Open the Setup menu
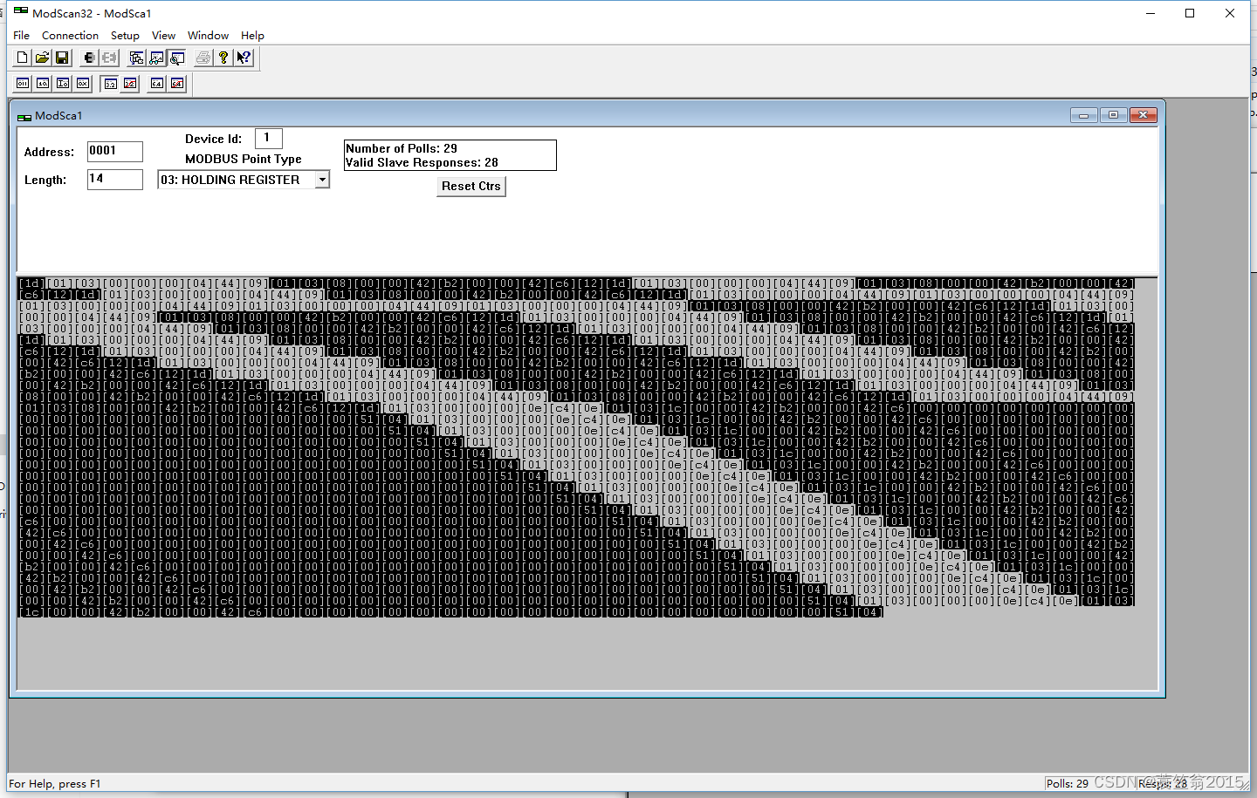1257x798 pixels. coord(125,36)
